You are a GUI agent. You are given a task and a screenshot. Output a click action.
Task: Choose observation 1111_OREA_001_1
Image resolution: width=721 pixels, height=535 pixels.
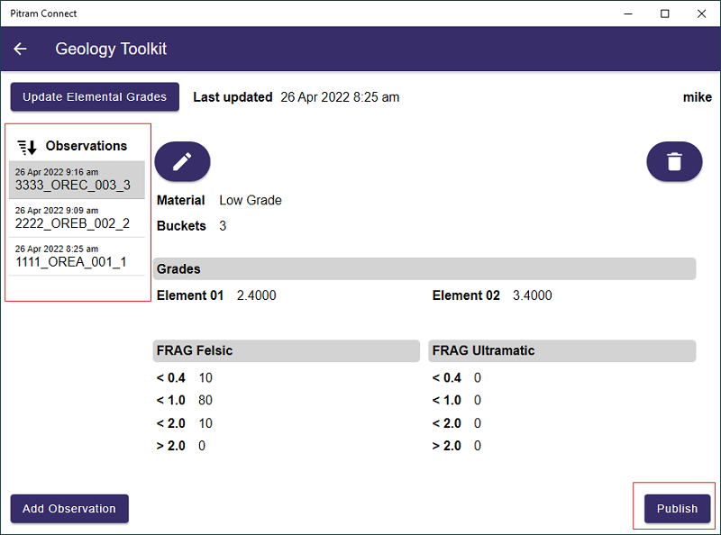[77, 257]
